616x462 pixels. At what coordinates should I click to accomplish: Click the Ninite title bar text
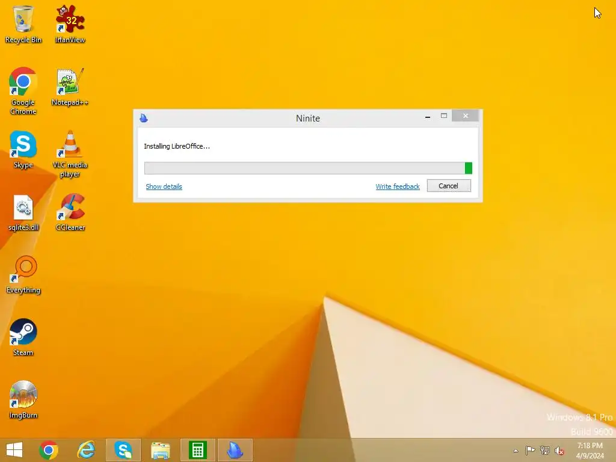click(308, 119)
